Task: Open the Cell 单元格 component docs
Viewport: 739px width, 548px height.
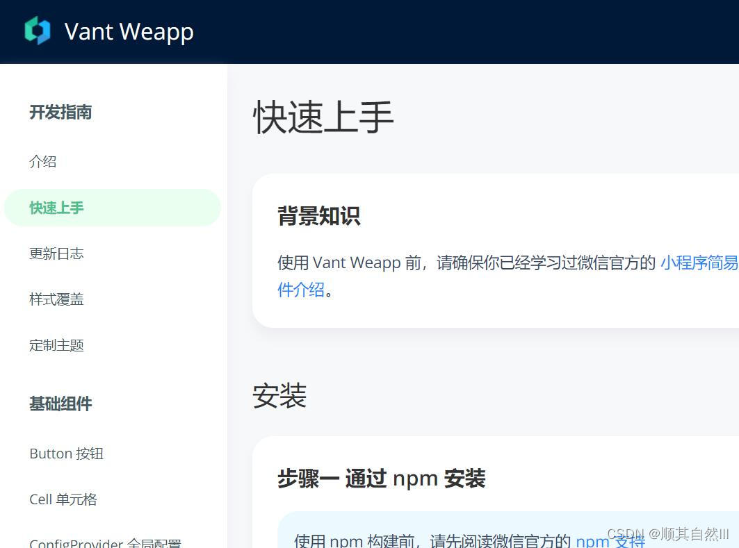Action: point(63,499)
